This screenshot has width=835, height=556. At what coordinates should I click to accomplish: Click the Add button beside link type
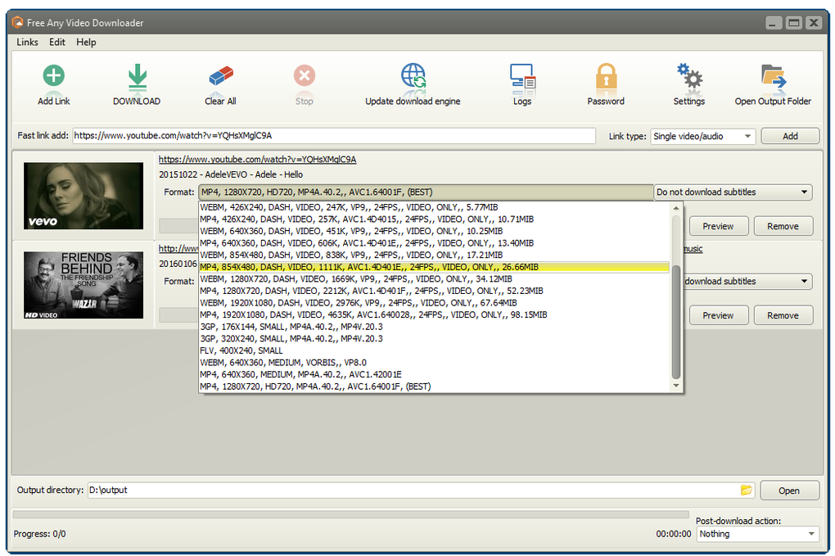tap(790, 137)
